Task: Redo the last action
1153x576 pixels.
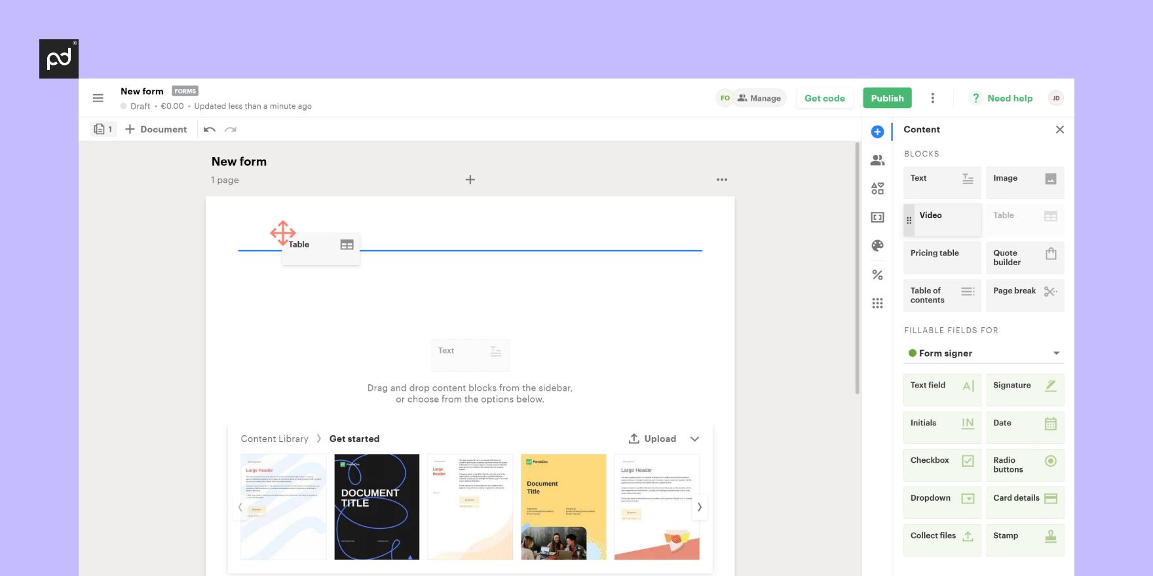Action: click(231, 130)
